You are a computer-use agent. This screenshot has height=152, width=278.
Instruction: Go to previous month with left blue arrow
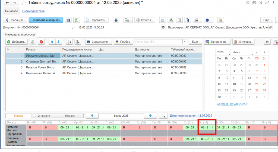tap(92, 116)
